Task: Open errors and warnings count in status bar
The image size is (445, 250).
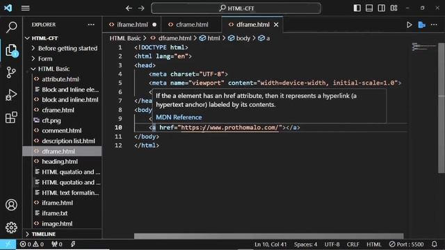Action: click(32, 244)
